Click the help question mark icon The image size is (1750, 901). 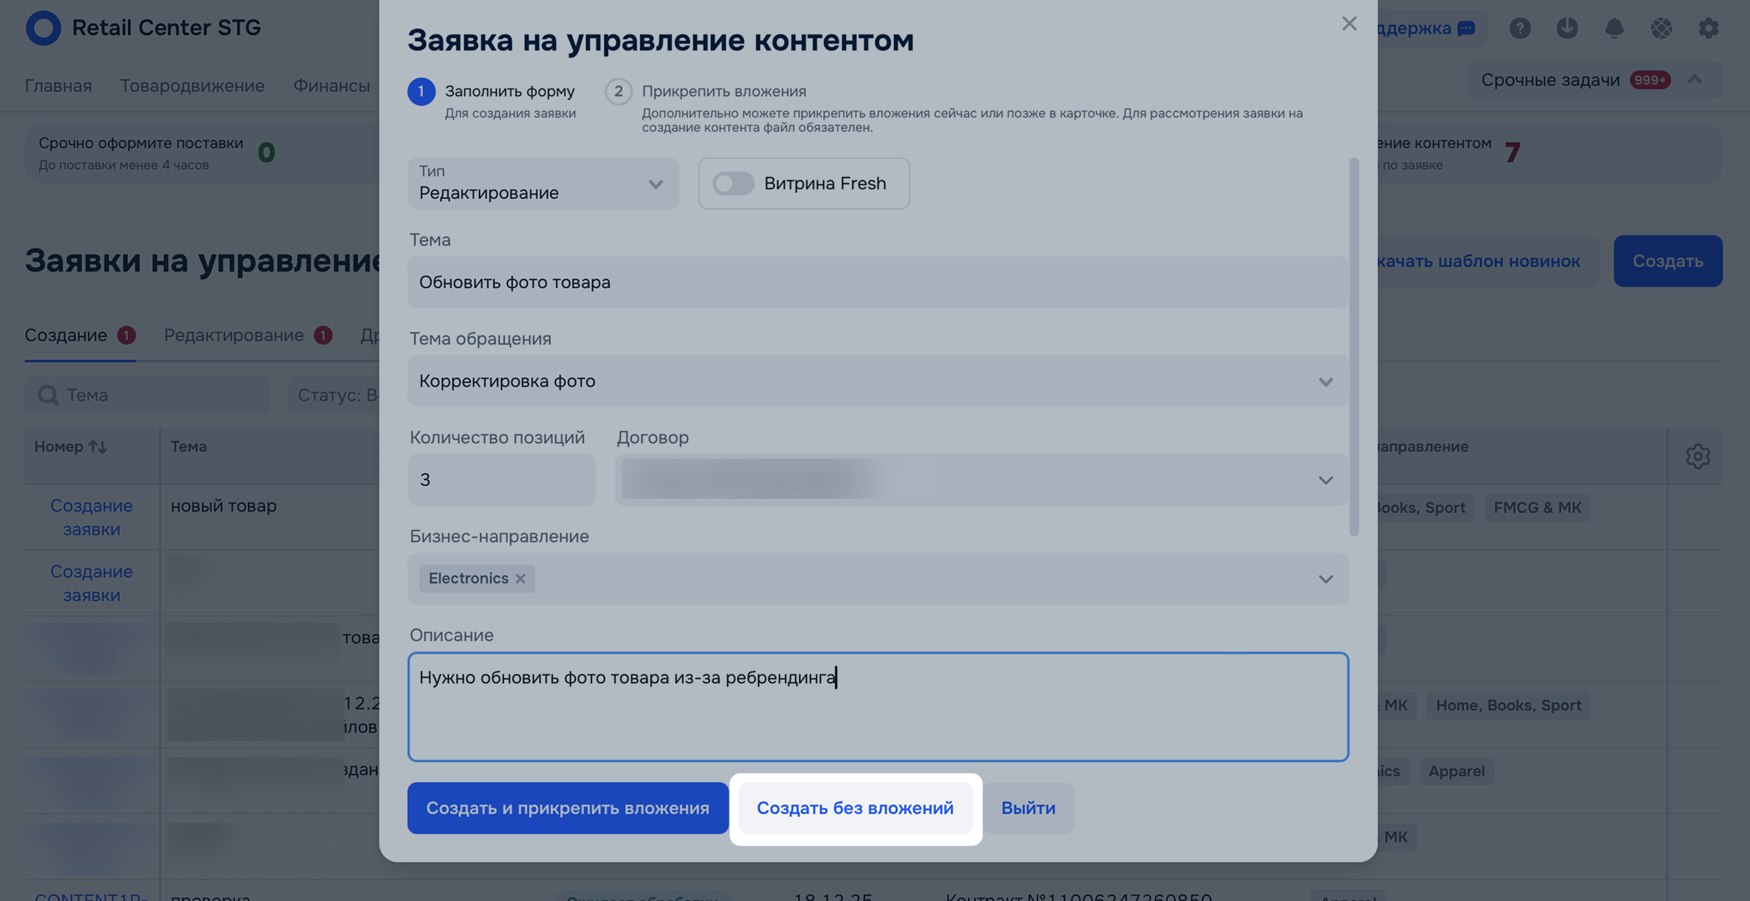point(1520,28)
